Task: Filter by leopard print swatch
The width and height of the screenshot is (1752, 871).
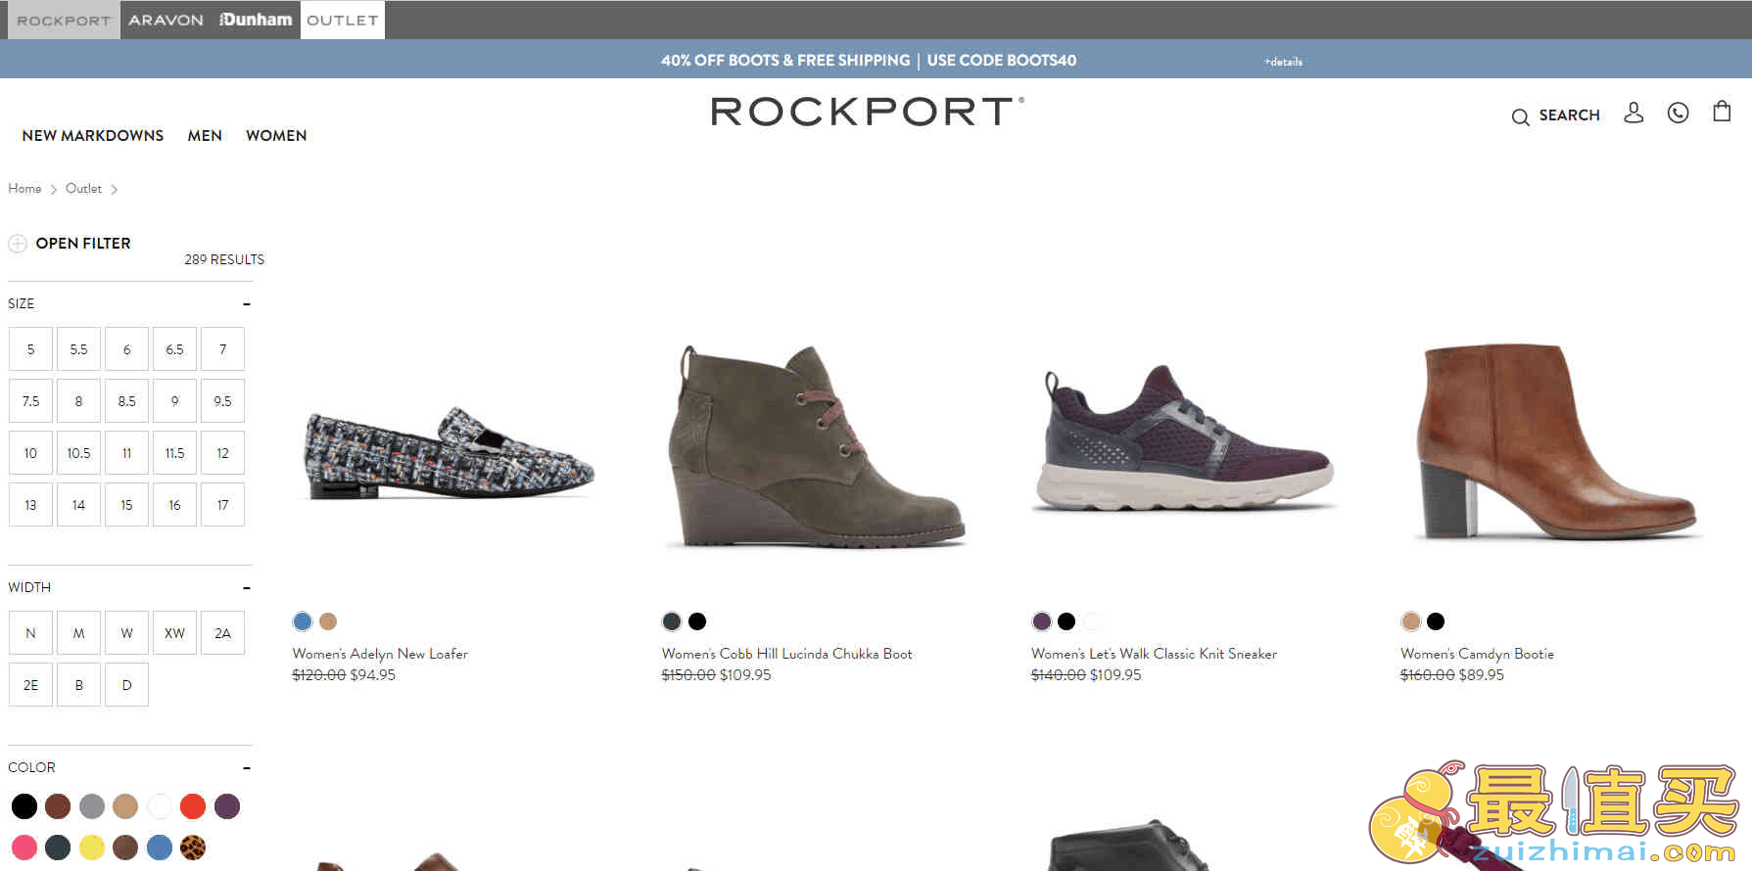Action: click(193, 848)
